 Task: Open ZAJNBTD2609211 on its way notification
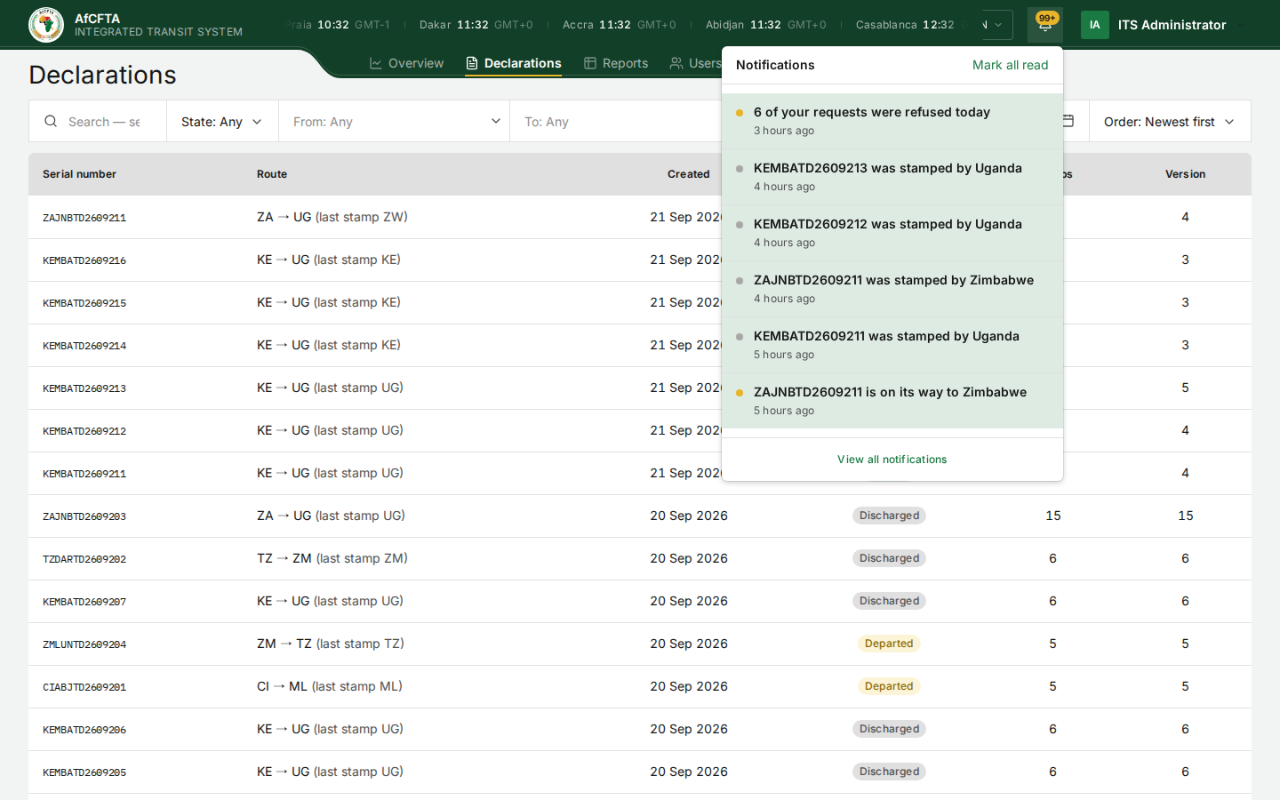892,401
